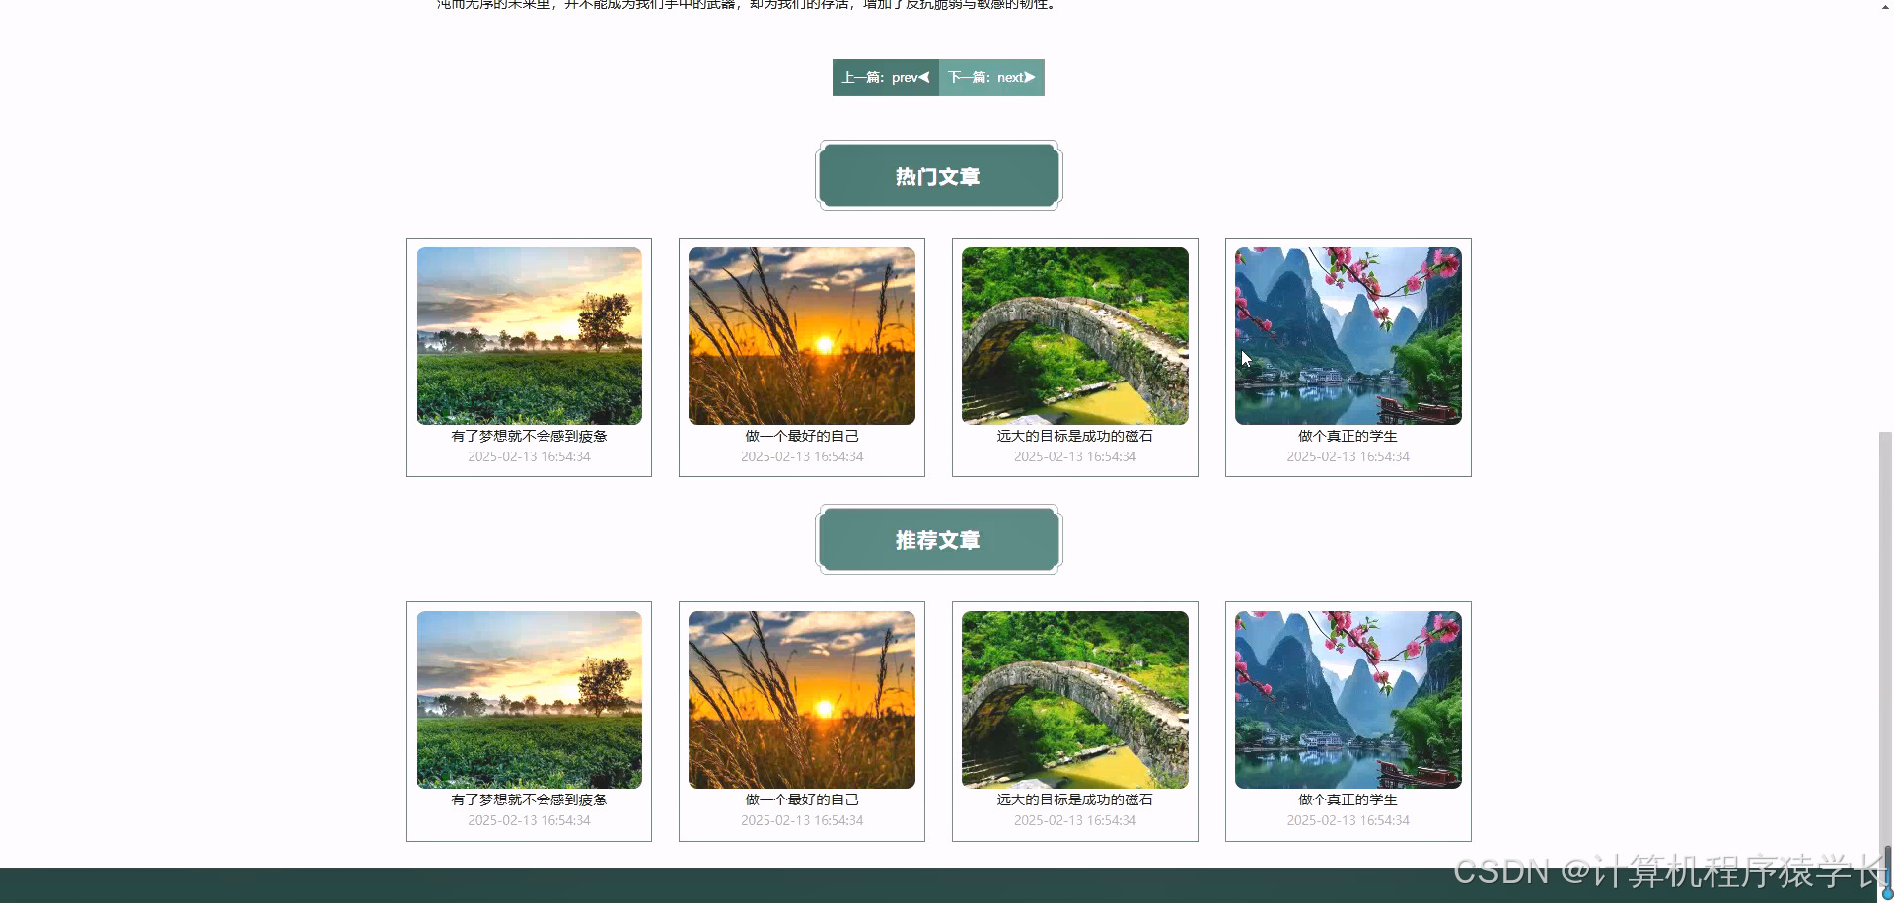Viewport: 1894px width, 903px height.
Task: Click the ▶ arrow on the next button
Action: pyautogui.click(x=1029, y=77)
